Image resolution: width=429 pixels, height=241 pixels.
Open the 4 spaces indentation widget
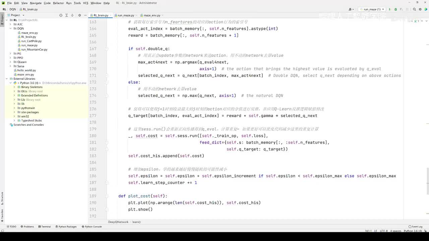396,231
